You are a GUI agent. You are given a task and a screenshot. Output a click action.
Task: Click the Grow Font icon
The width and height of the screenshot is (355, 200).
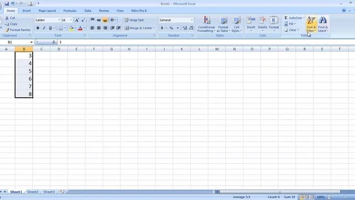(77, 20)
